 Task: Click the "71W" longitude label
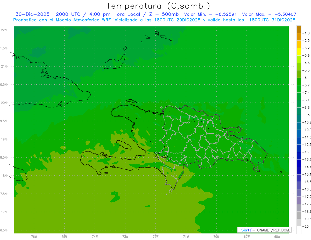(186, 237)
